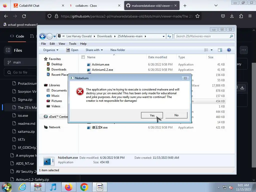Sort files by Date modified column
The image size is (256, 192).
(x=157, y=57)
